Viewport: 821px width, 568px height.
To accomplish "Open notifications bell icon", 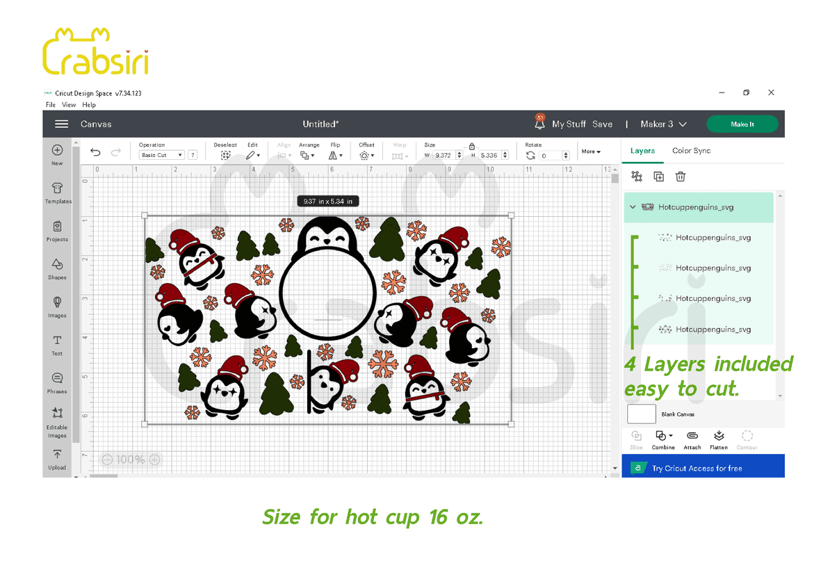I will pyautogui.click(x=540, y=123).
